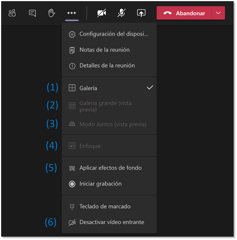Screen dimensions: 237x240
Task: Toggle the Galería view checkmark
Action: point(150,88)
